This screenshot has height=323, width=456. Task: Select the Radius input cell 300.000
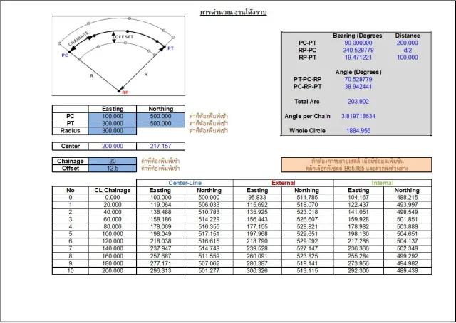tap(113, 131)
